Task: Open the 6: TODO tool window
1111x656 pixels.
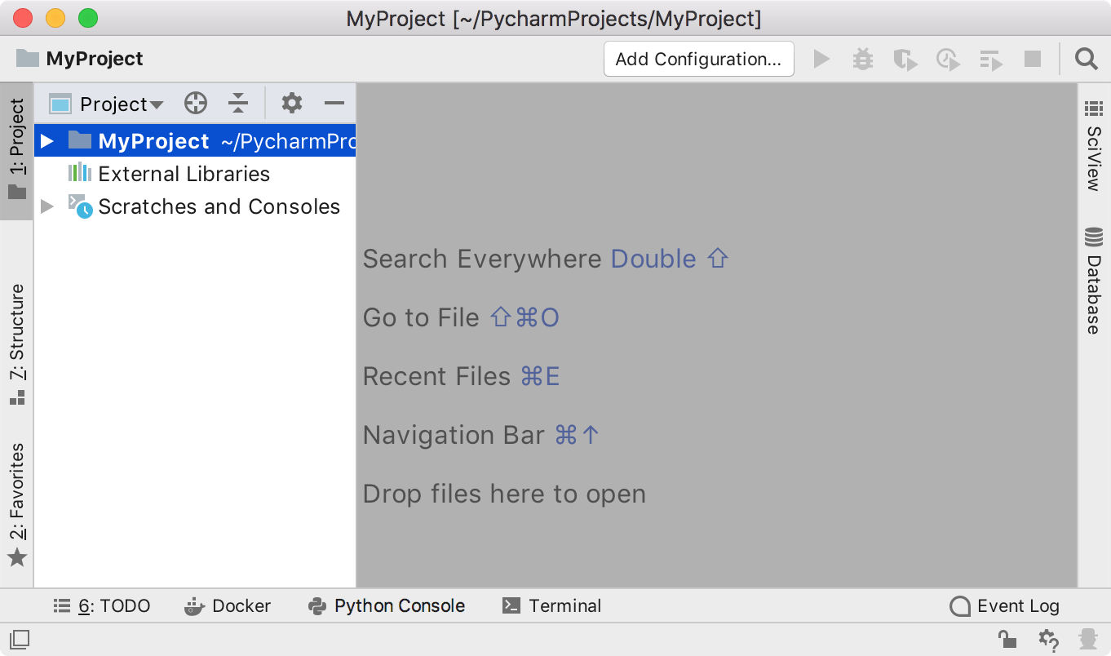Action: pos(102,606)
